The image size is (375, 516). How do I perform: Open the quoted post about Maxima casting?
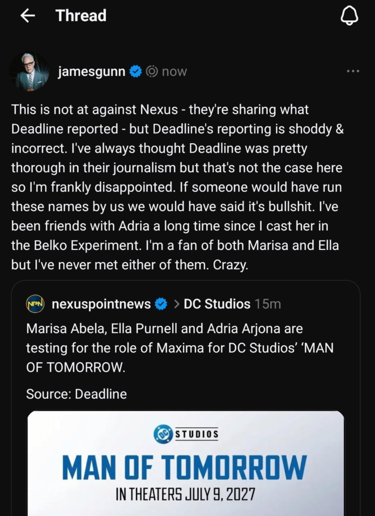click(179, 348)
